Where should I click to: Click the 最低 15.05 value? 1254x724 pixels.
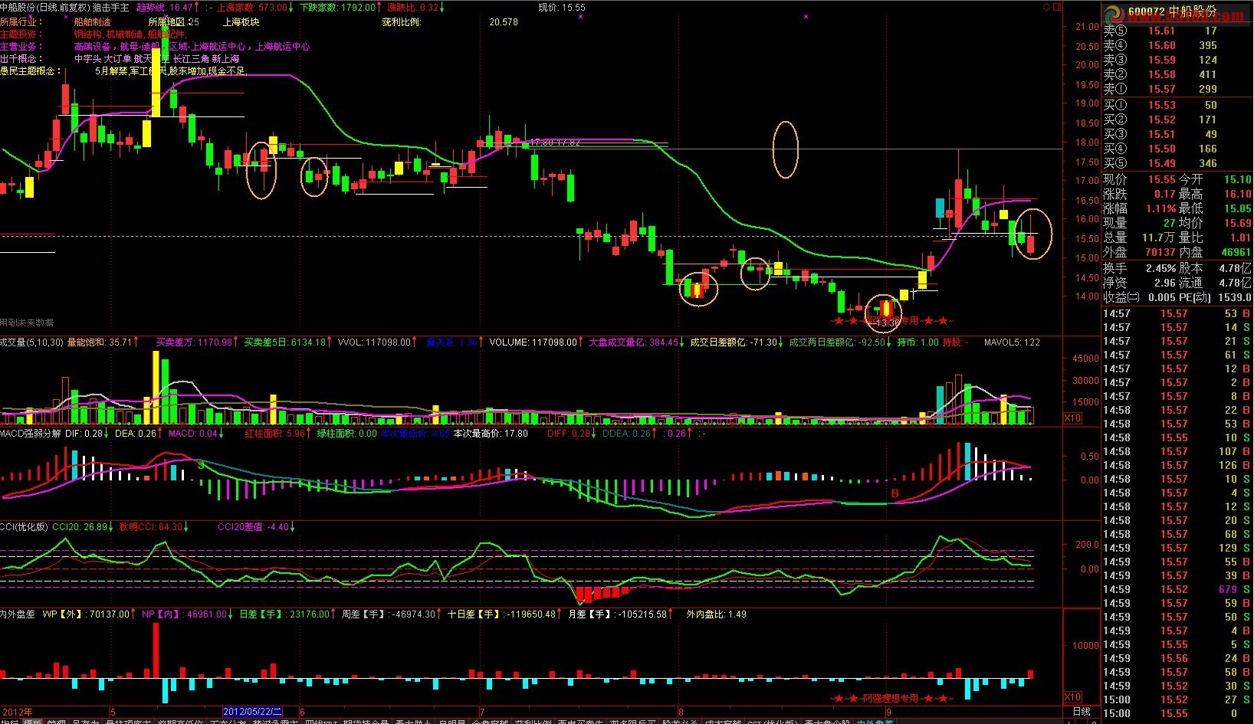pyautogui.click(x=1237, y=208)
